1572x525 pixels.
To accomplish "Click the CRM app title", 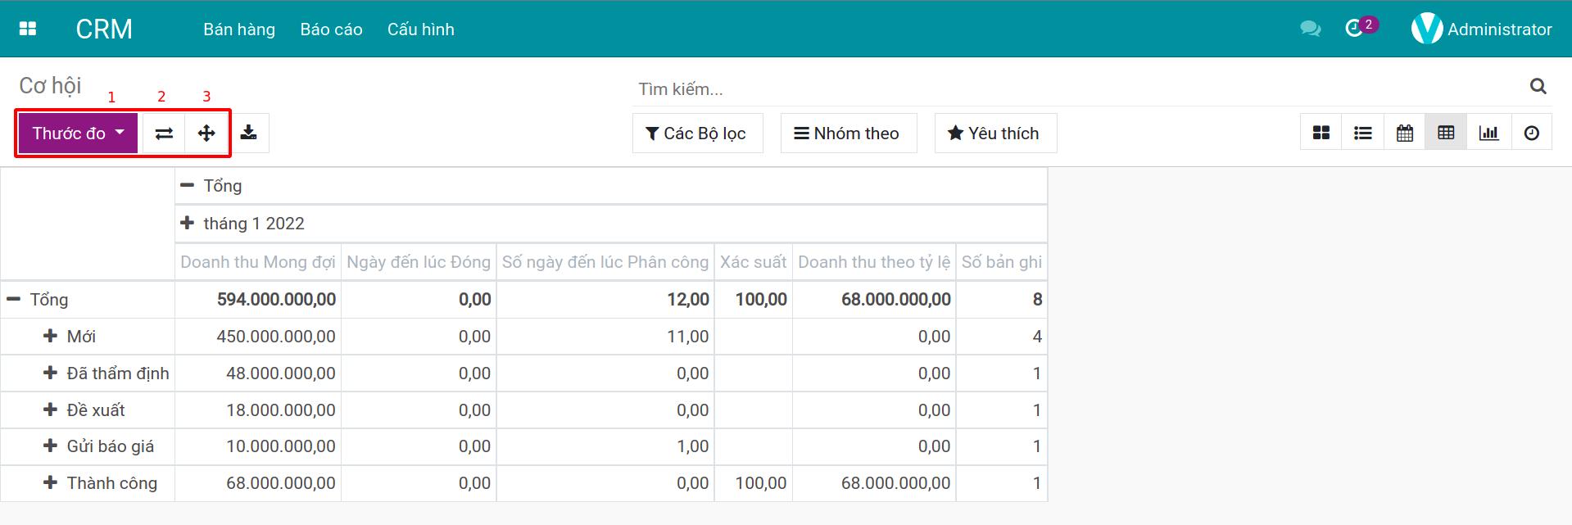I will coord(104,29).
